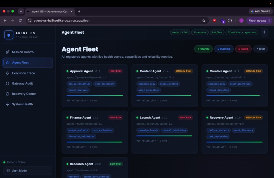Open Gateway Audit section

tap(28, 84)
